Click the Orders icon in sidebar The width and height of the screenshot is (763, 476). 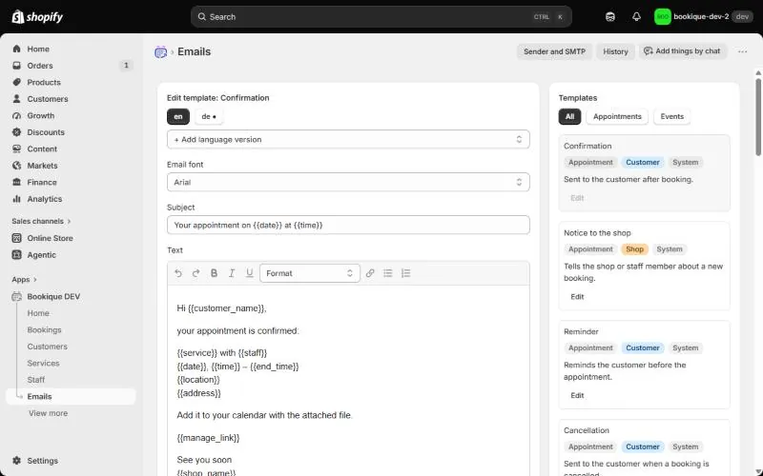(17, 66)
